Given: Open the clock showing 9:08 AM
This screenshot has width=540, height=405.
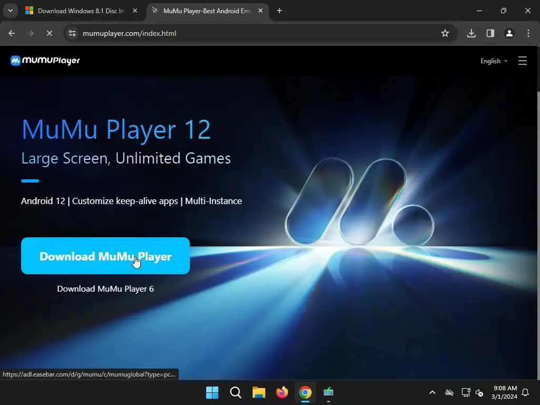Looking at the screenshot, I should click(505, 392).
